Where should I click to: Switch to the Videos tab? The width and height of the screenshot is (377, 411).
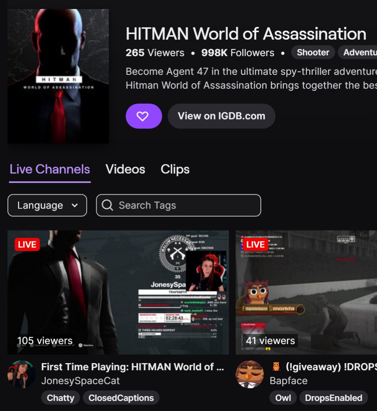pyautogui.click(x=125, y=169)
